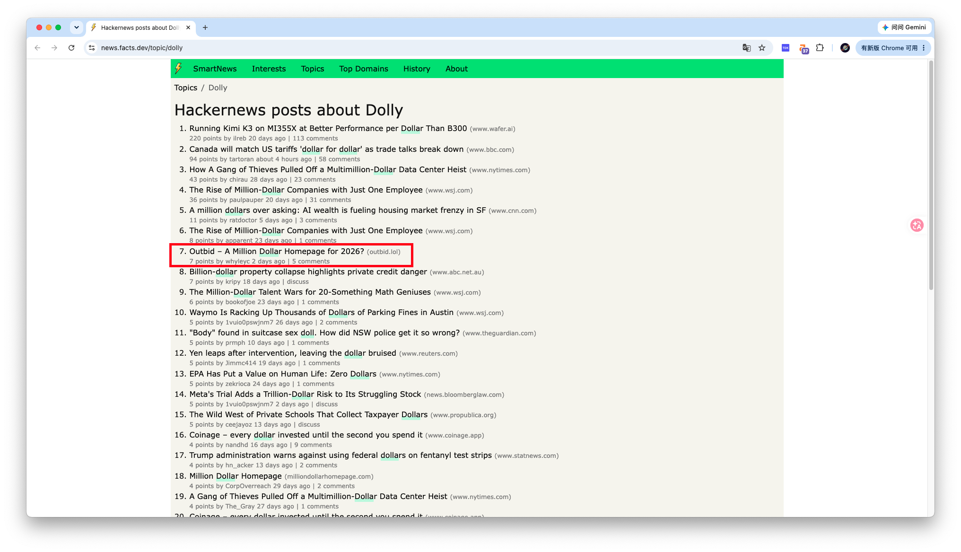Viewport: 961px width, 552px height.
Task: Open 23 comments on Data Center Heist
Action: pos(315,179)
